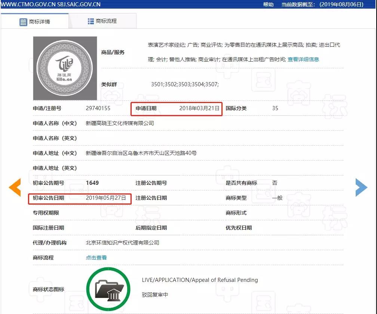The image size is (377, 314).
Task: Click 点击查看 beside 商标流程
Action: [96, 258]
